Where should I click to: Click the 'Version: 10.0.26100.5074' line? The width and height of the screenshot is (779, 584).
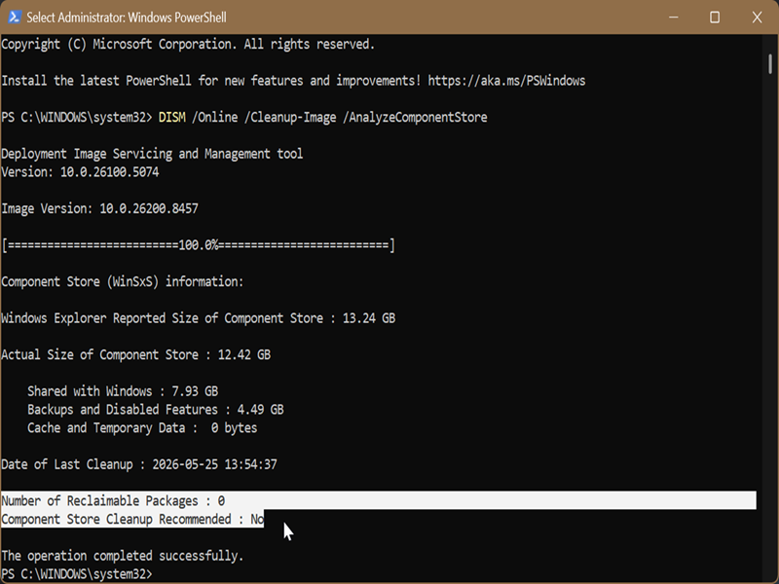80,172
